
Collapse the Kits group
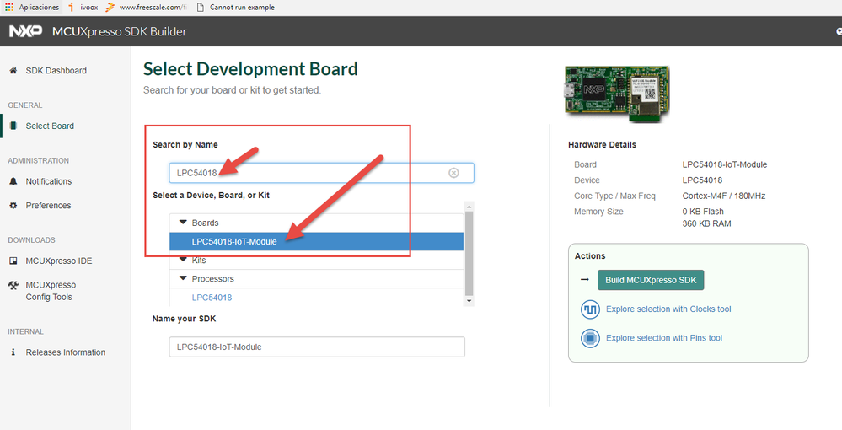pyautogui.click(x=183, y=260)
